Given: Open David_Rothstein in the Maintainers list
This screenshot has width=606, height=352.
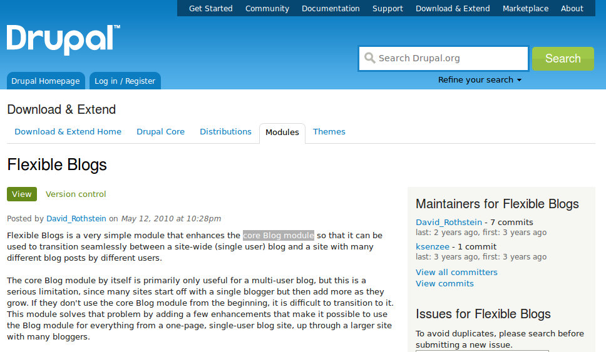Looking at the screenshot, I should tap(449, 223).
